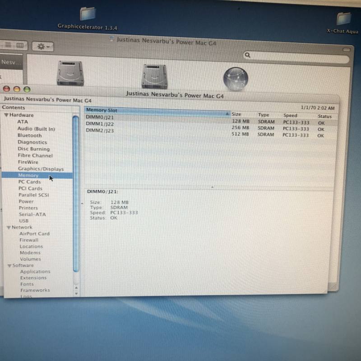Select Applications under Software

pos(35,272)
